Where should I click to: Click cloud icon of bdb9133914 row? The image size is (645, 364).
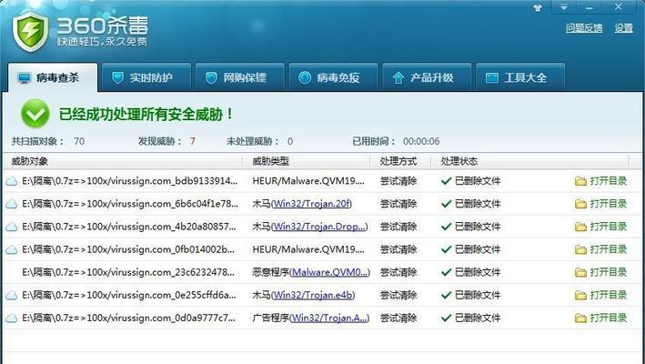[12, 181]
